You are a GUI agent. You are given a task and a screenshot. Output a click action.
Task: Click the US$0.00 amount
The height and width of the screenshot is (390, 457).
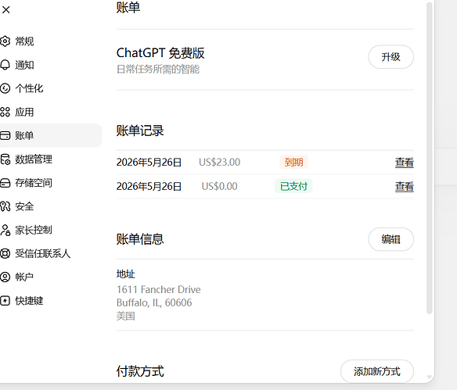[x=219, y=186]
